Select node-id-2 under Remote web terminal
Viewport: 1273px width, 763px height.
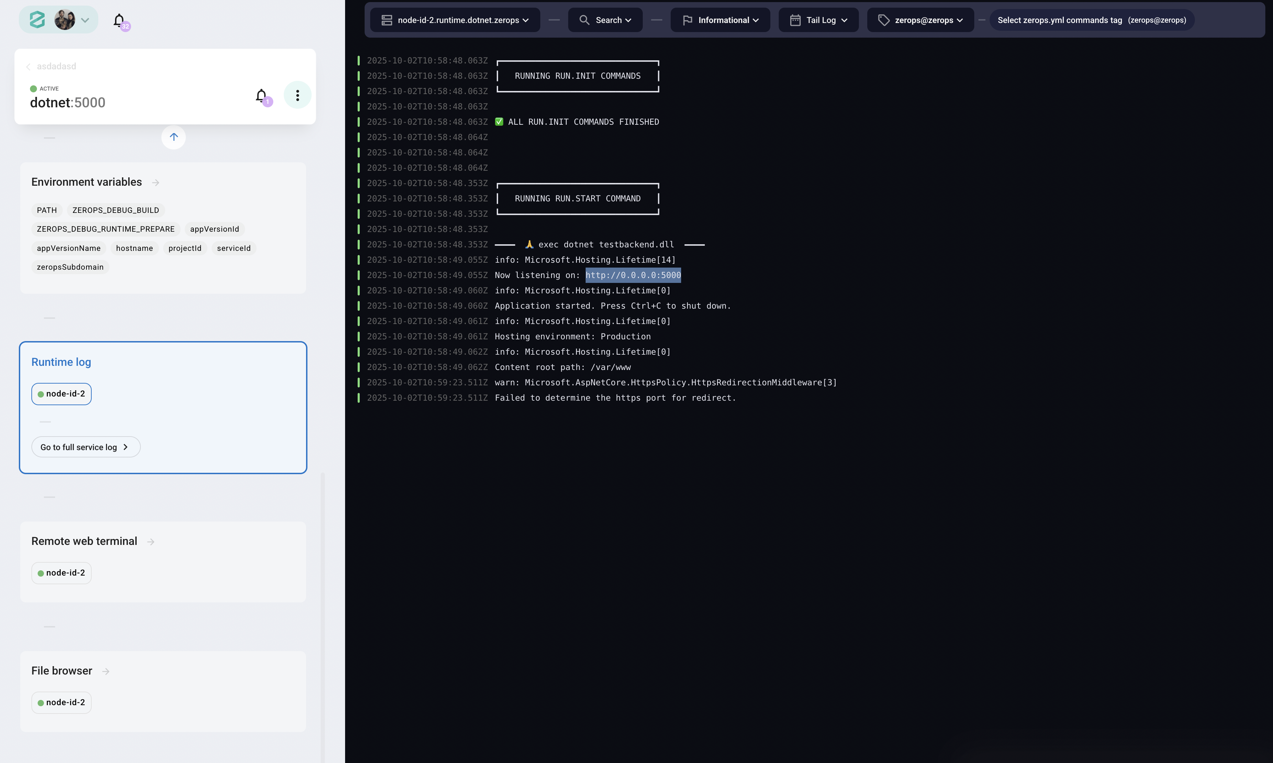click(61, 573)
